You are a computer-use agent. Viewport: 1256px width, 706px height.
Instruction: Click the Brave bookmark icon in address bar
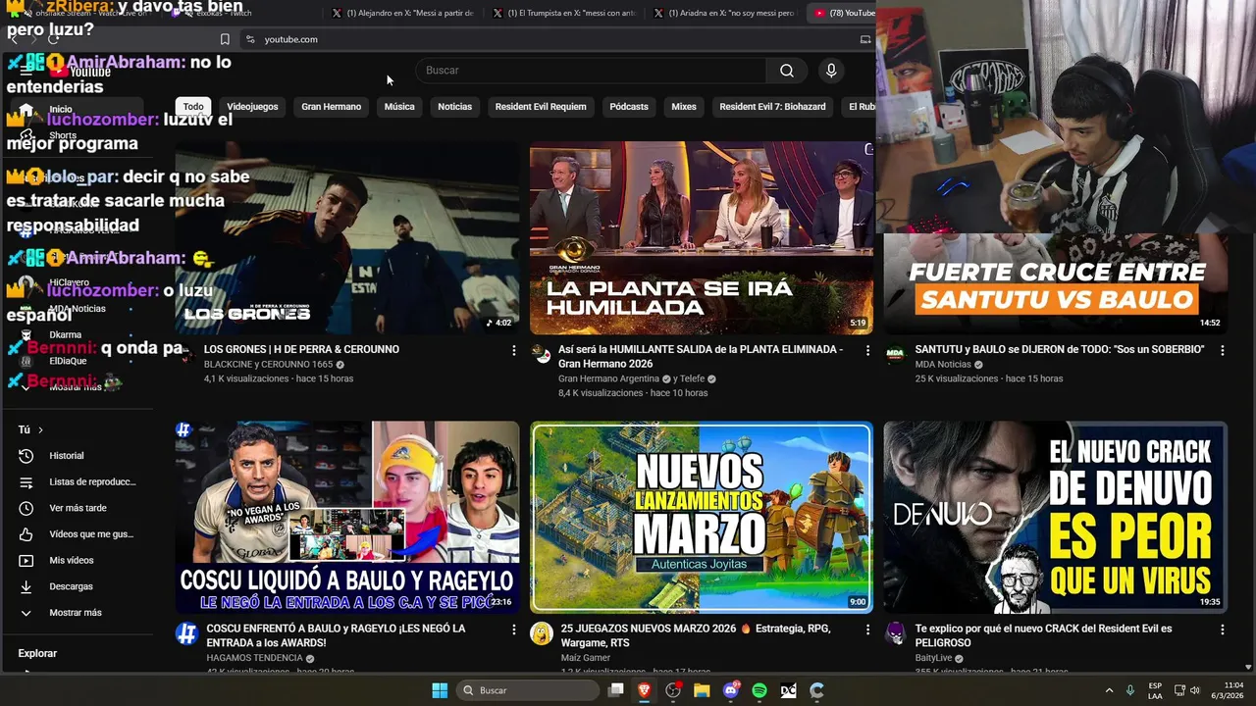[x=225, y=39]
